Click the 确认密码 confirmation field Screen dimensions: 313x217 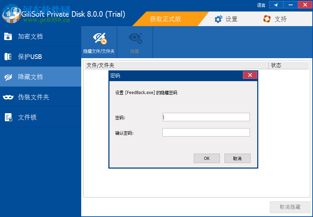pyautogui.click(x=206, y=132)
